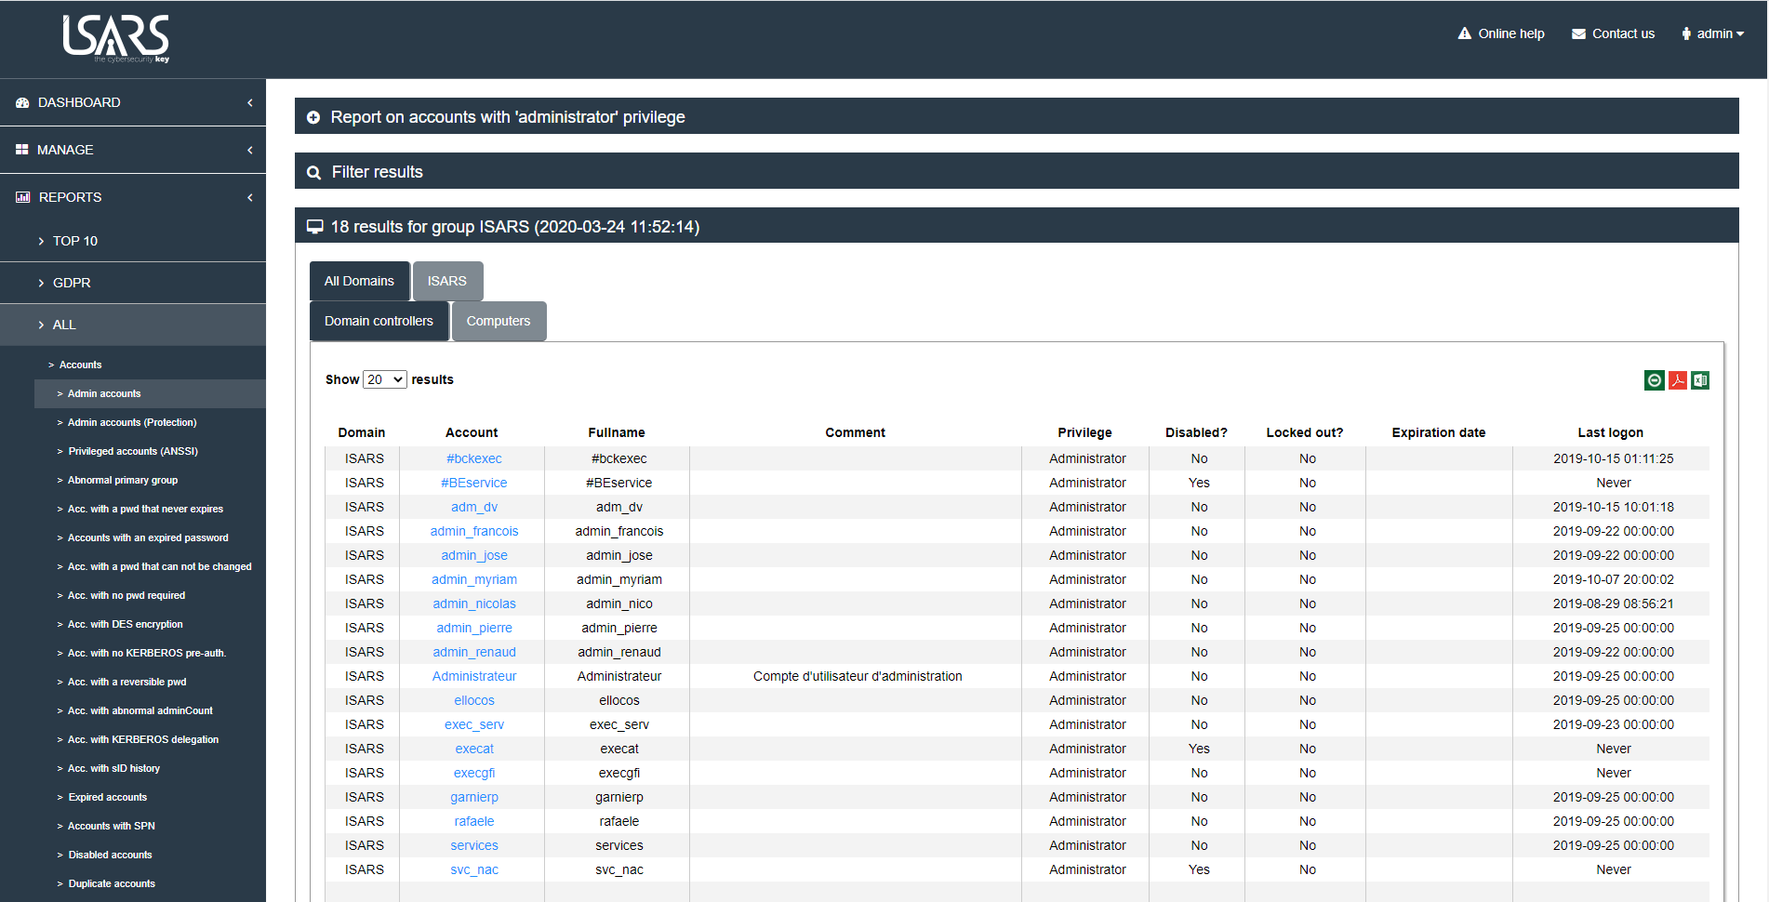Image resolution: width=1769 pixels, height=902 pixels.
Task: Click the Contact us envelope icon
Action: [1578, 34]
